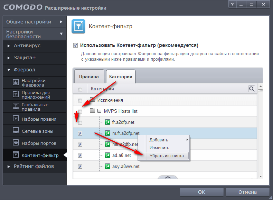Click the OK button
The image size is (273, 200).
pyautogui.click(x=201, y=192)
